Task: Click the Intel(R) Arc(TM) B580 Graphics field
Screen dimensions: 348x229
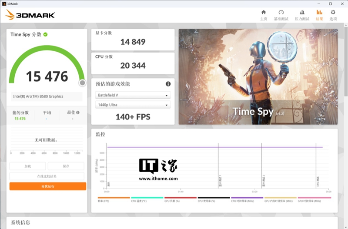Action: (47, 96)
